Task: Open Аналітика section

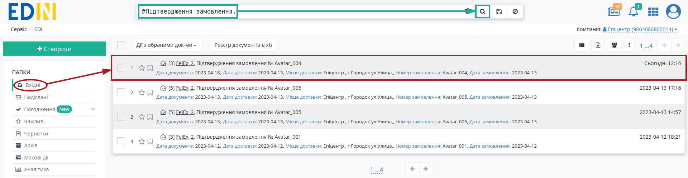Action: click(x=36, y=169)
